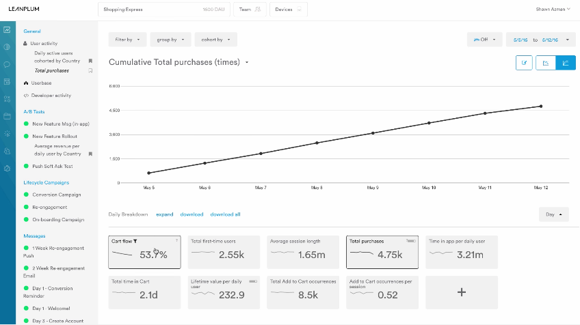580x325 pixels.
Task: Click the toggle pill on Total purchases tile
Action: (411, 241)
